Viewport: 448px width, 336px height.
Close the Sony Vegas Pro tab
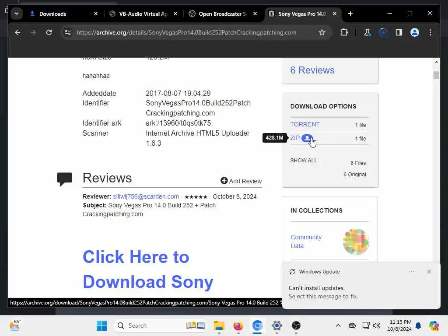(x=335, y=14)
